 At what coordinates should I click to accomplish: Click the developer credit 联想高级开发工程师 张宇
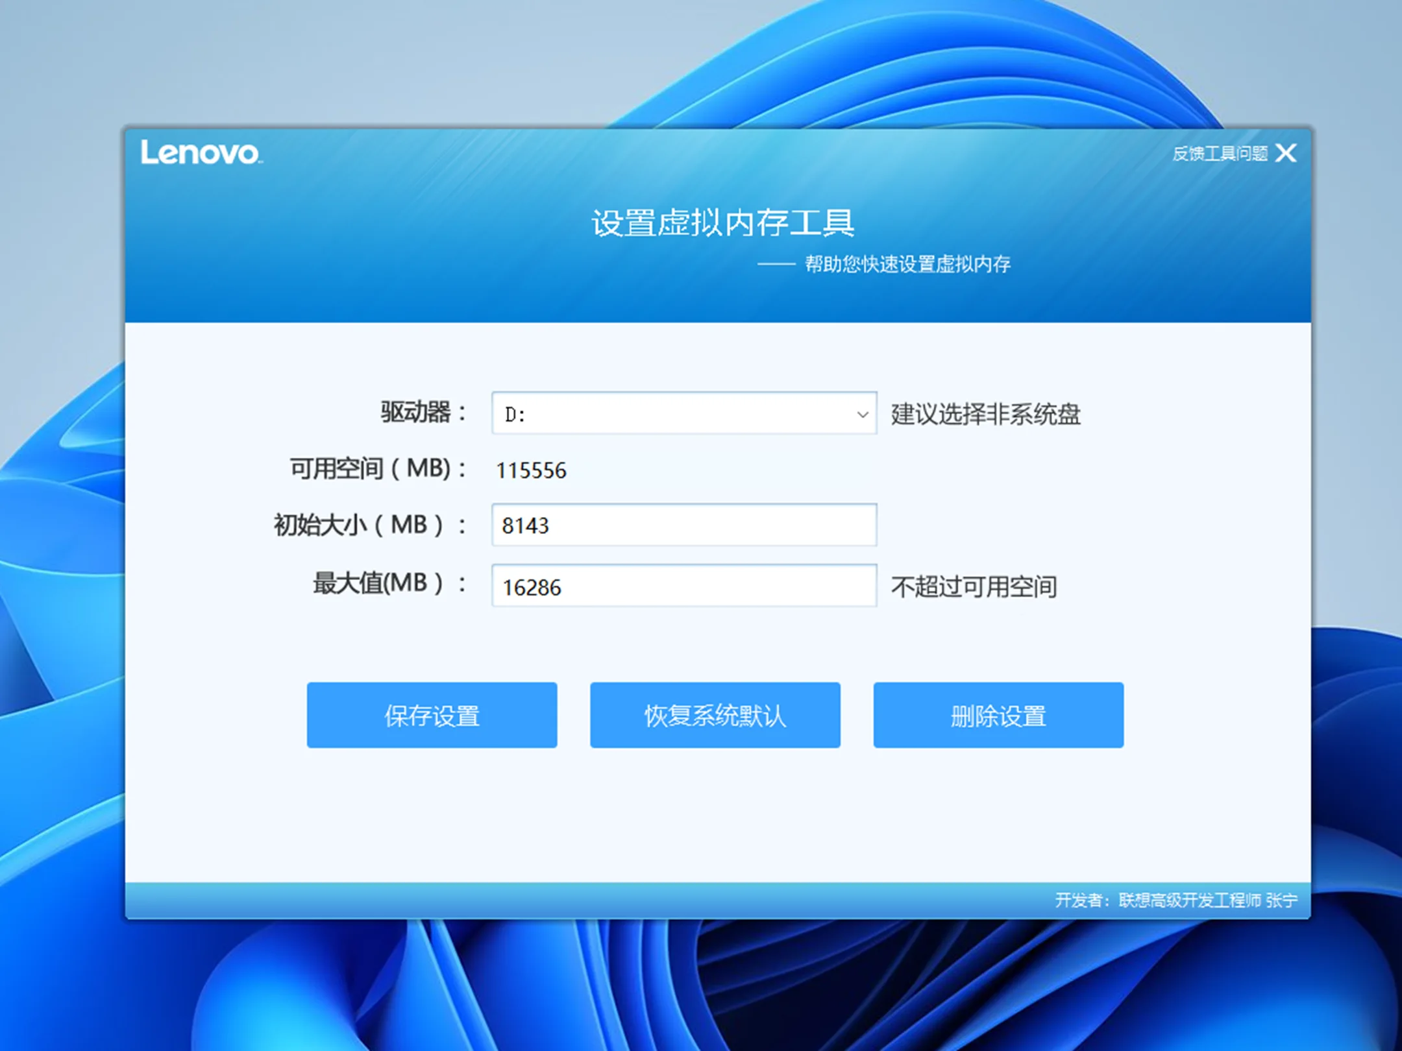tap(1208, 900)
